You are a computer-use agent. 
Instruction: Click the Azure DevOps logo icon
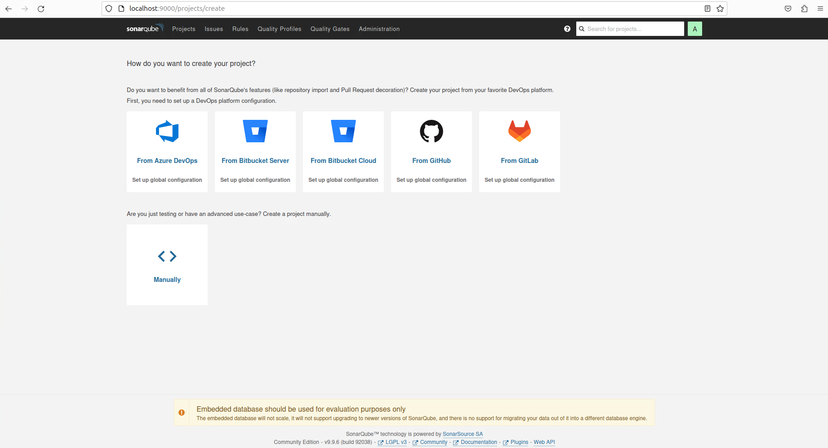coord(167,131)
